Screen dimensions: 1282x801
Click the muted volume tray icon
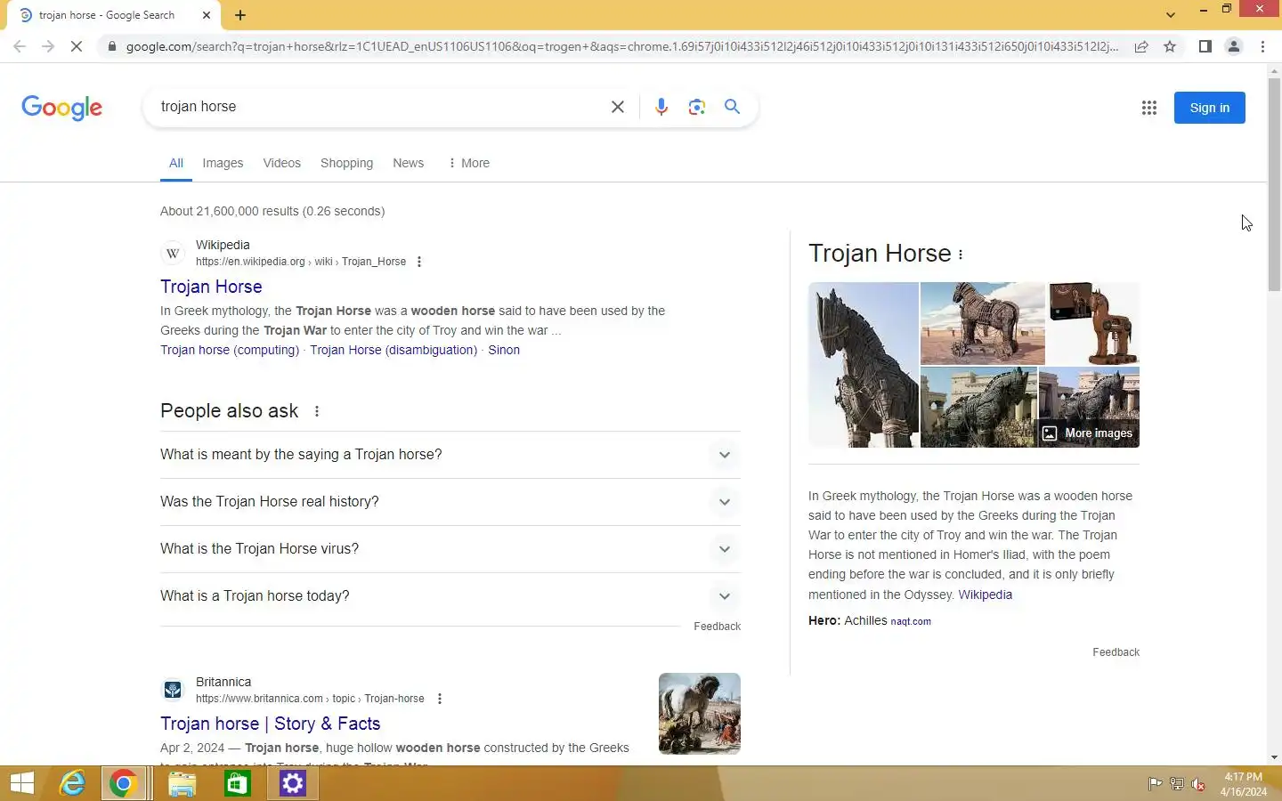(1198, 784)
